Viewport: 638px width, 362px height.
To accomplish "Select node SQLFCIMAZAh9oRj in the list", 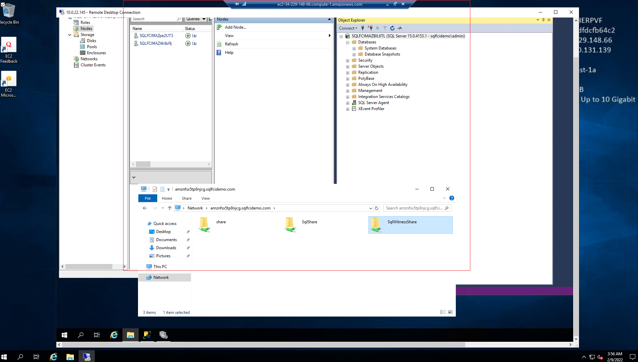I will pos(156,43).
